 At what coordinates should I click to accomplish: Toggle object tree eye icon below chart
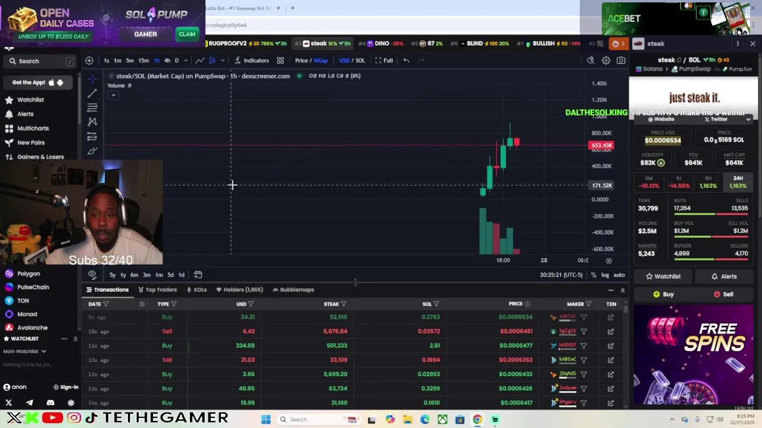[92, 275]
